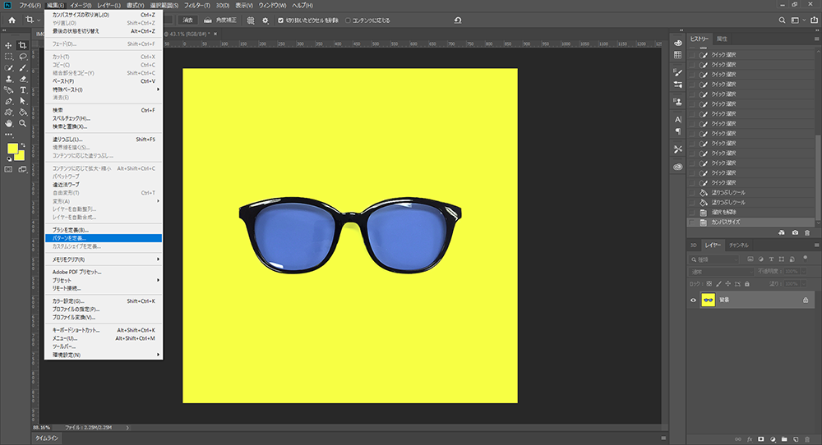Toggle the 切り抜いたピクセルを削除 checkbox

pyautogui.click(x=280, y=20)
